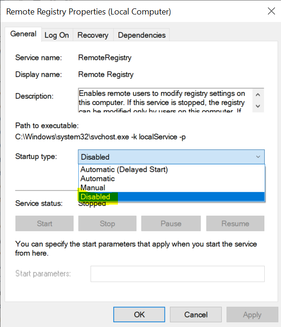Open the Recovery tab

[93, 35]
